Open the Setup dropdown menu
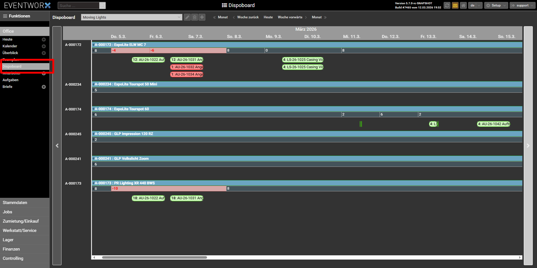537x268 pixels. (496, 5)
